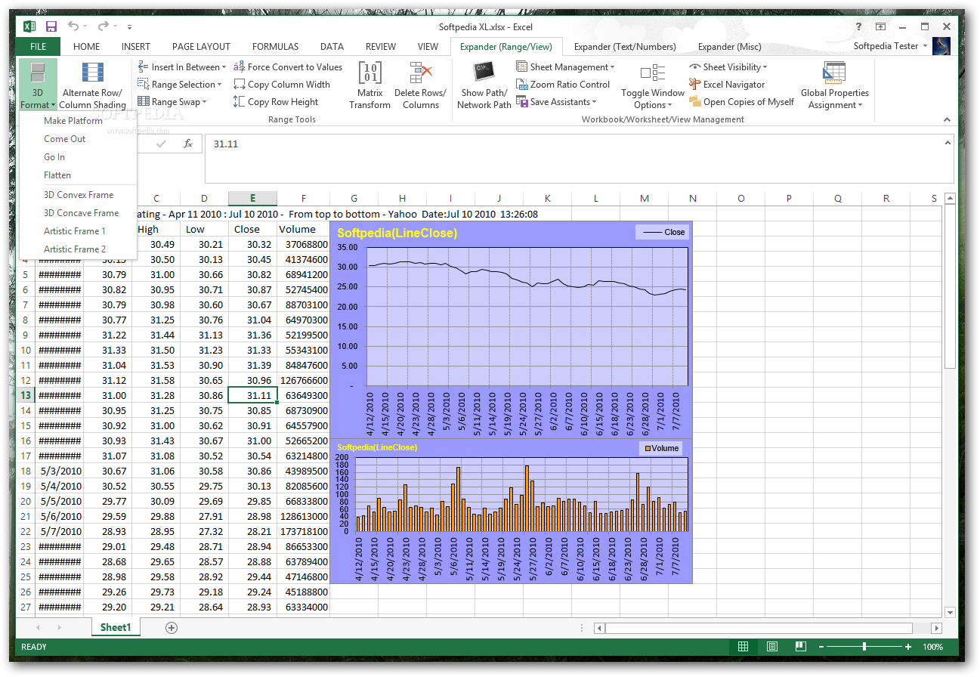The image size is (980, 677).
Task: Expand Sheet Visibility options
Action: coord(728,67)
